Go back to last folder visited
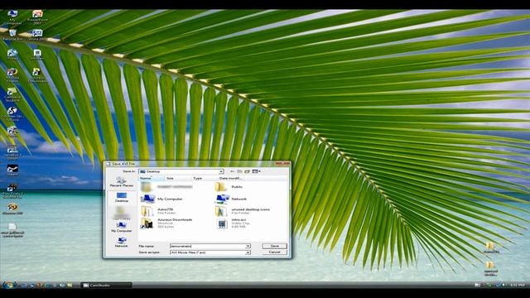Image resolution: width=530 pixels, height=298 pixels. [232, 171]
